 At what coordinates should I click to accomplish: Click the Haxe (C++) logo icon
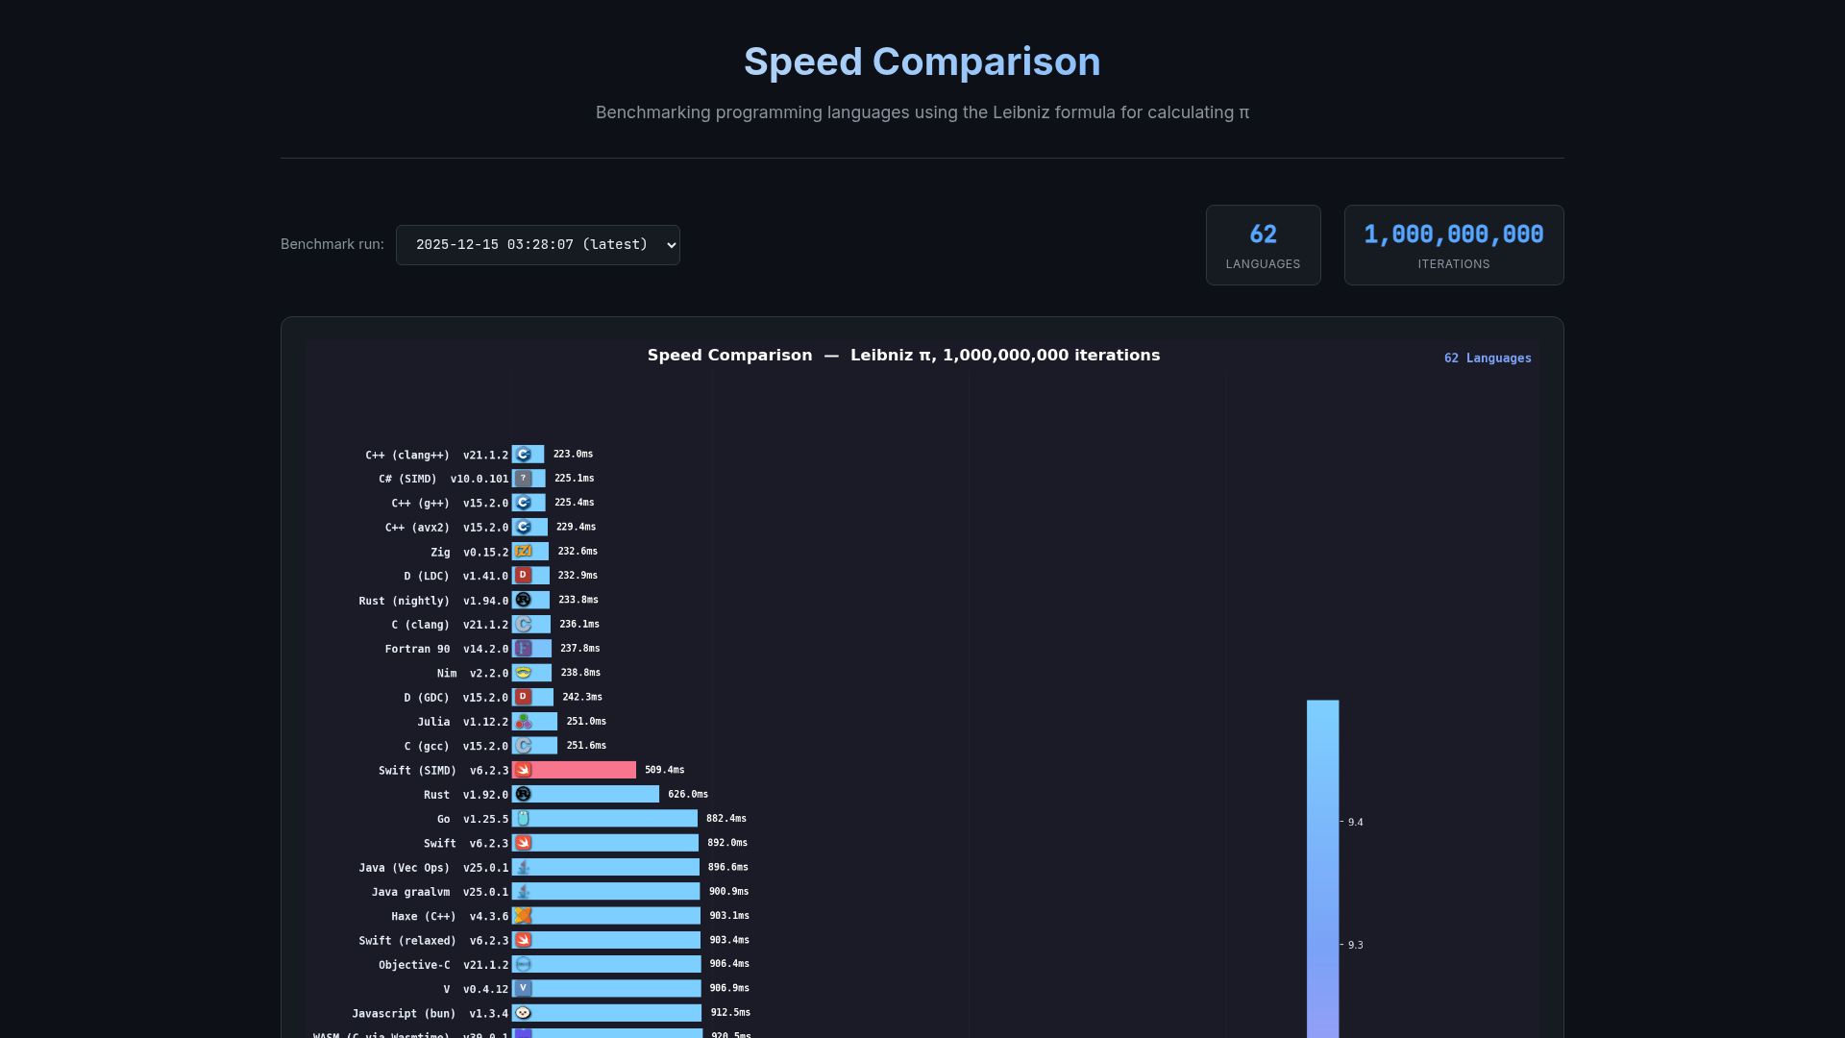(523, 916)
